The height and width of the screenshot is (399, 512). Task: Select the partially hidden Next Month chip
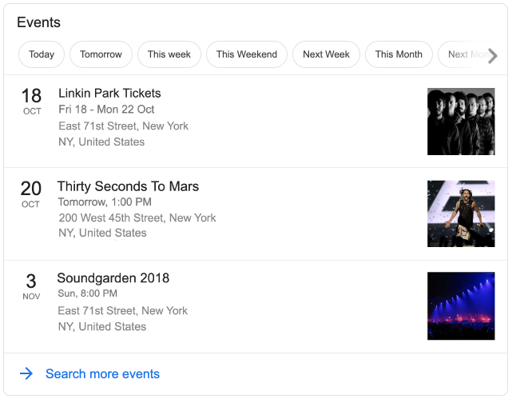point(462,54)
